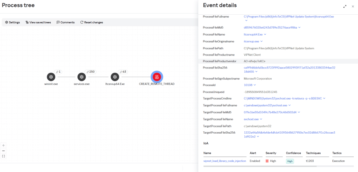The height and width of the screenshot is (172, 358).
Task: Click the link badge showing 250
Action: 90,72
